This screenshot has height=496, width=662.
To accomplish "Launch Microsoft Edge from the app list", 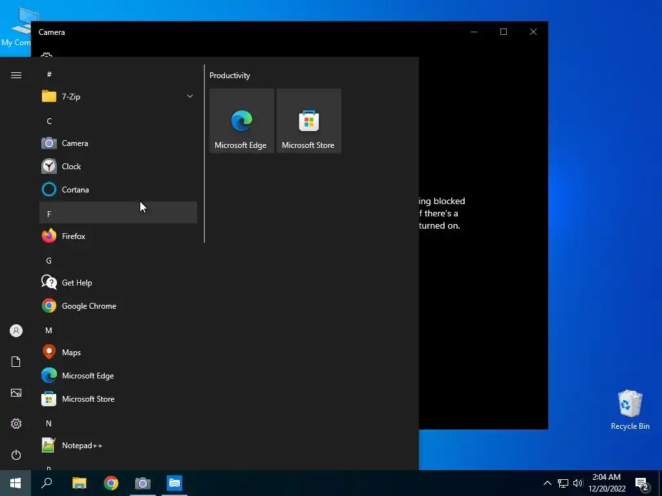I will coord(118,375).
